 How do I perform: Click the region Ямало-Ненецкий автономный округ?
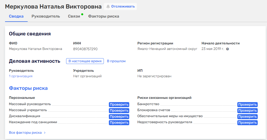pyautogui.click(x=167, y=49)
